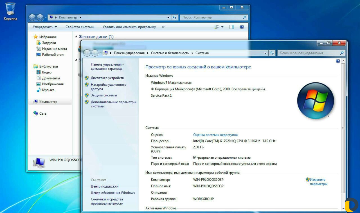This screenshot has width=360, height=213.
Task: Change the view with the views icon
Action: [216, 27]
